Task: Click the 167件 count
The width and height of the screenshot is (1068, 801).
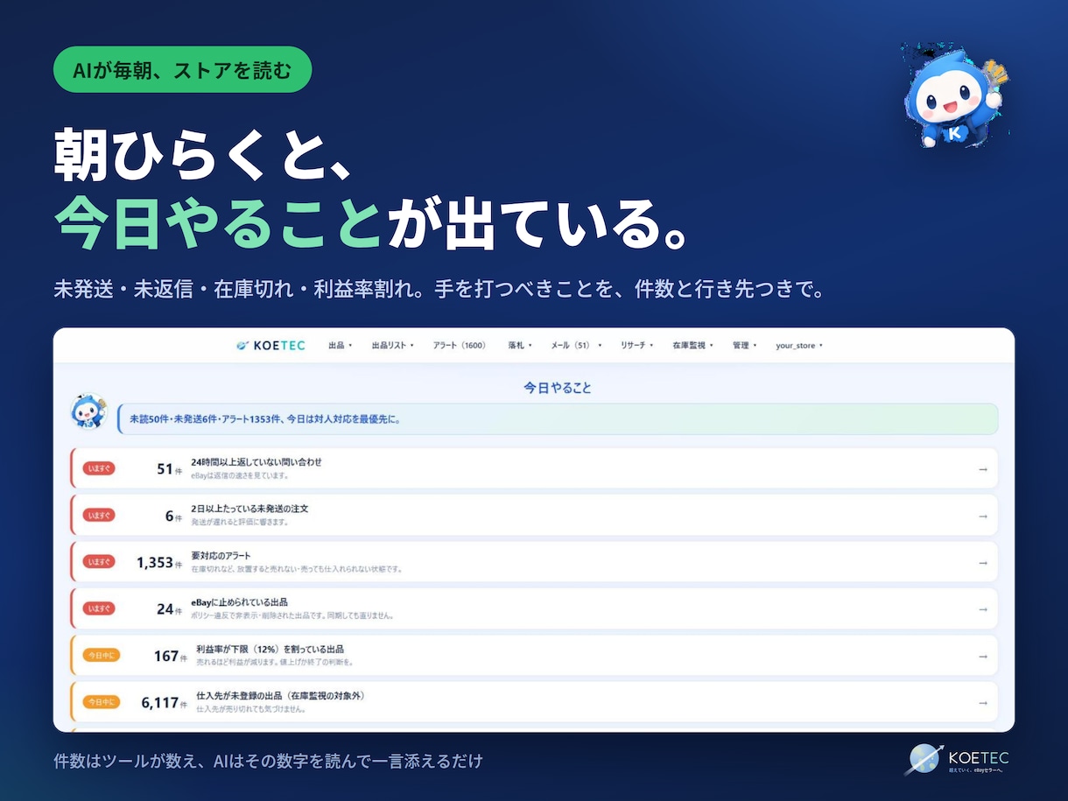Action: point(171,657)
